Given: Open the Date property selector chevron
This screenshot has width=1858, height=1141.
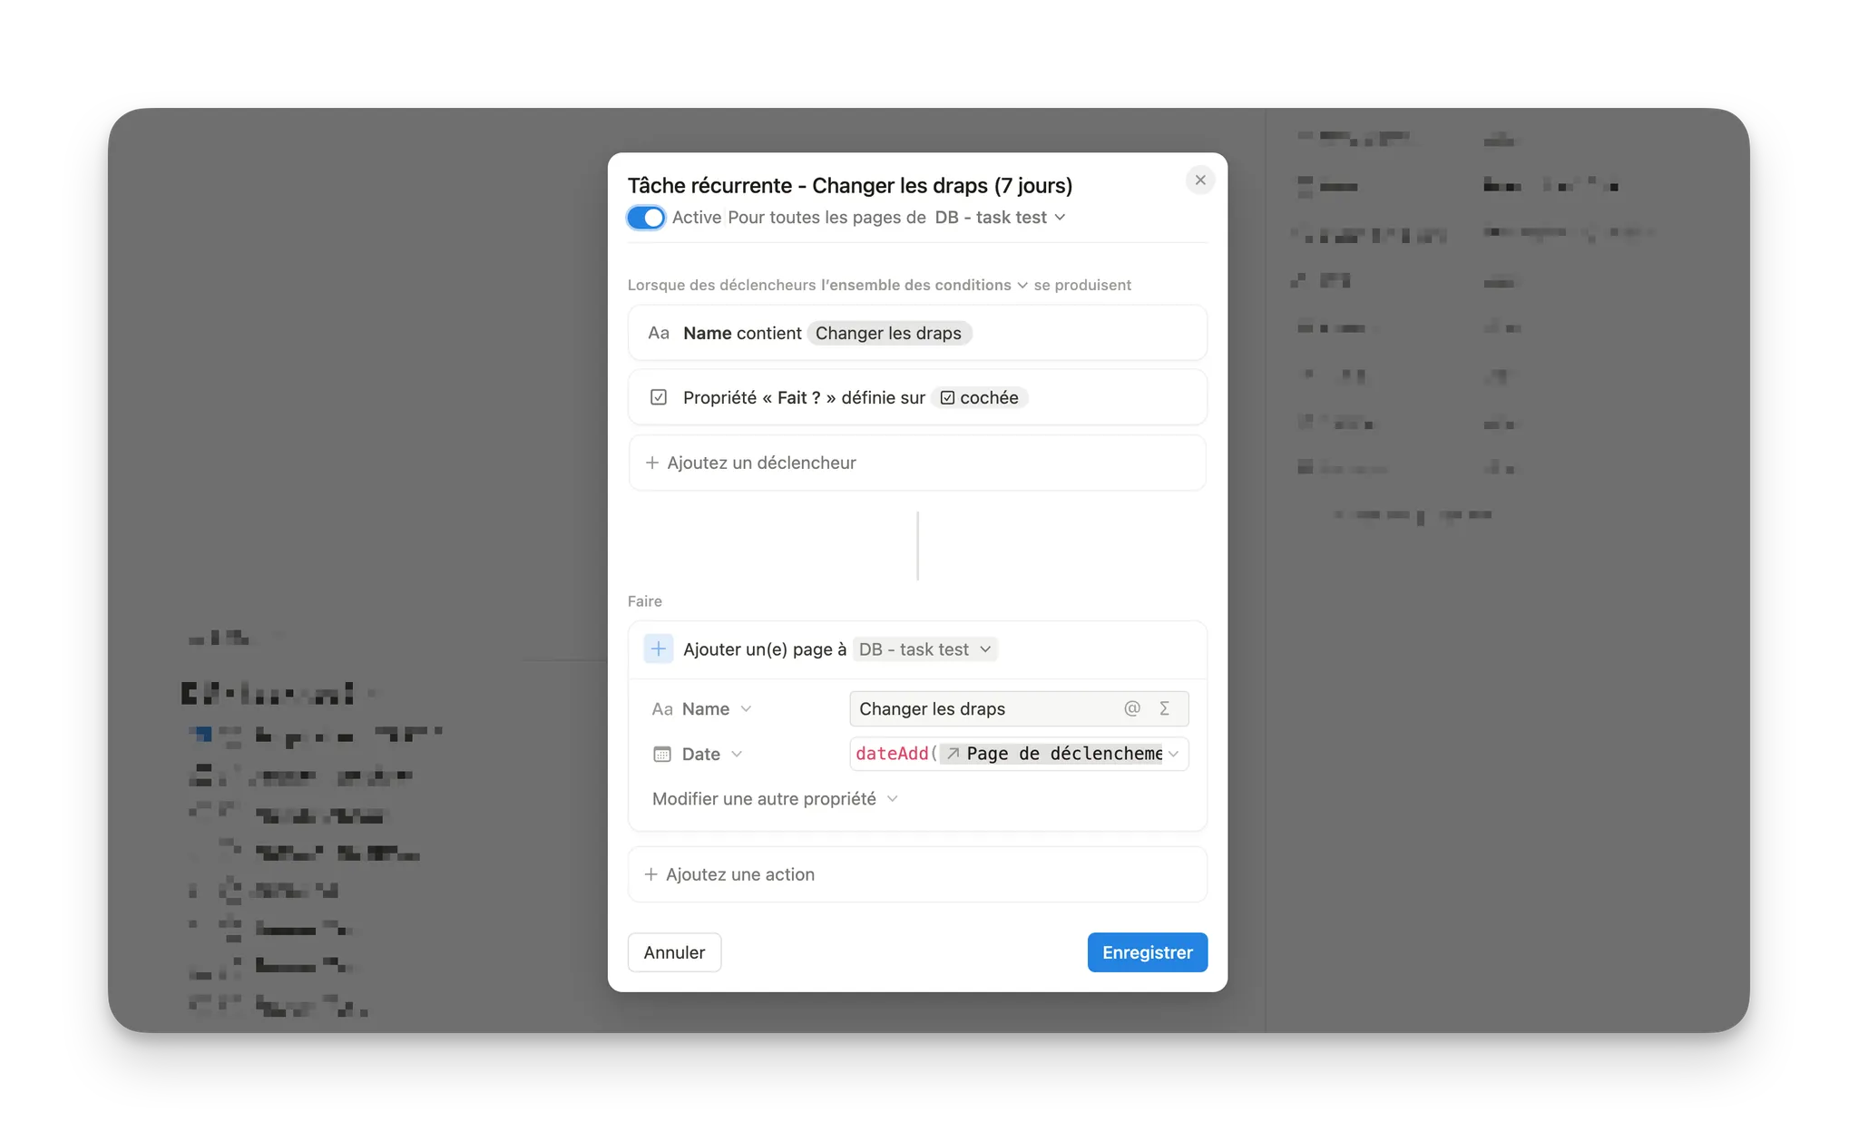Looking at the screenshot, I should click(x=737, y=754).
